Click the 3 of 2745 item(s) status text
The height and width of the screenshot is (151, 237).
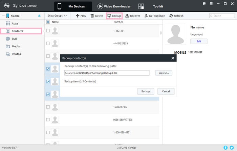(127, 148)
